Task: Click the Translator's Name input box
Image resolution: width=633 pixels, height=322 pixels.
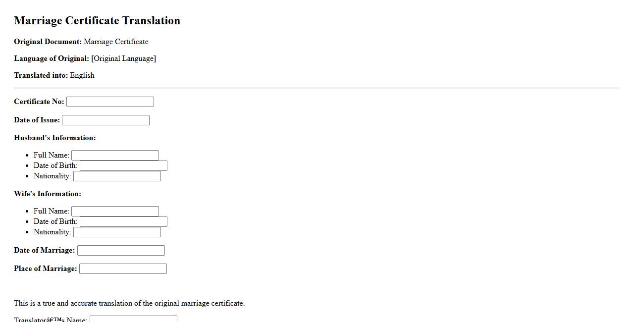Action: [133, 319]
